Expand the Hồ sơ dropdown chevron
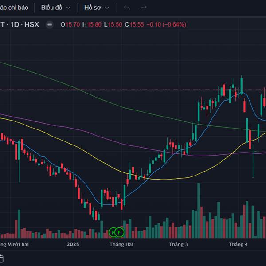The height and width of the screenshot is (266, 266). click(107, 8)
